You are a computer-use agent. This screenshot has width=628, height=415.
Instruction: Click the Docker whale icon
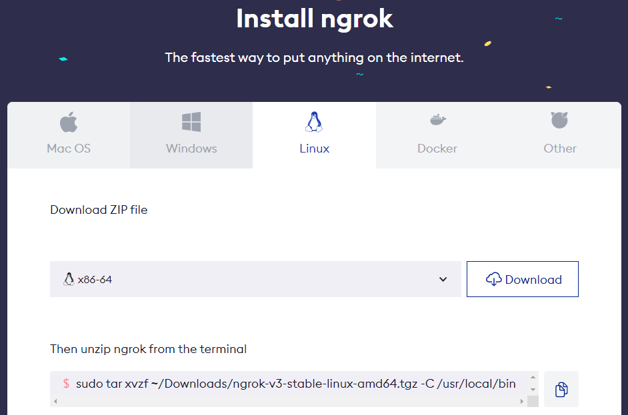[x=437, y=121]
